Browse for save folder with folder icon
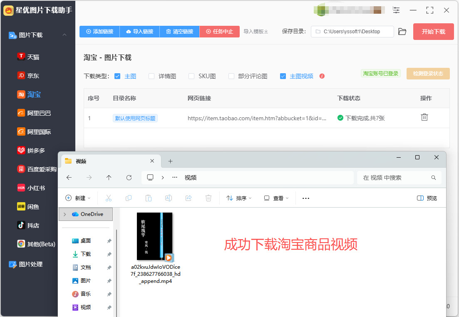Screen dimensions: 459x317 click(402, 31)
